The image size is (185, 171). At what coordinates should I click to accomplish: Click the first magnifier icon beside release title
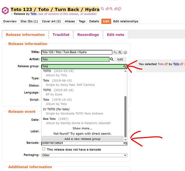(102, 9)
